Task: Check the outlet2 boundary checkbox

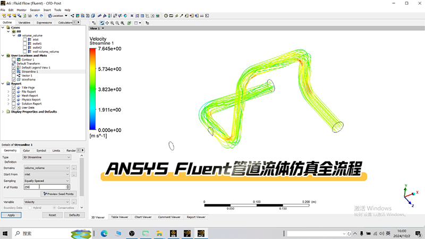Action: 25,47
